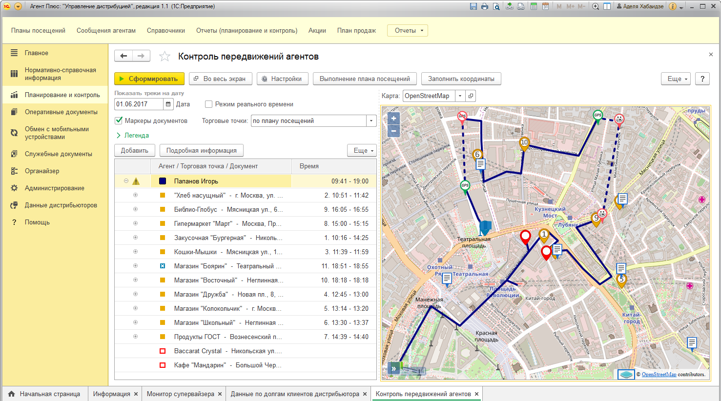721x401 pixels.
Task: Click the help question mark button
Action: (x=702, y=79)
